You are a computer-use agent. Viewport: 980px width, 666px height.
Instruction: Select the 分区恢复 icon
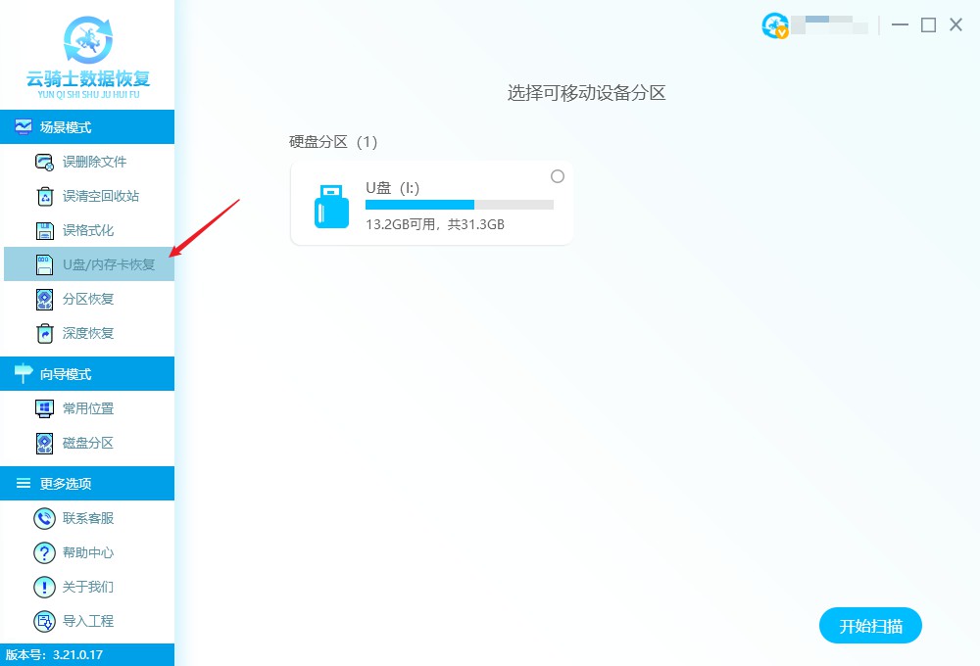coord(44,299)
